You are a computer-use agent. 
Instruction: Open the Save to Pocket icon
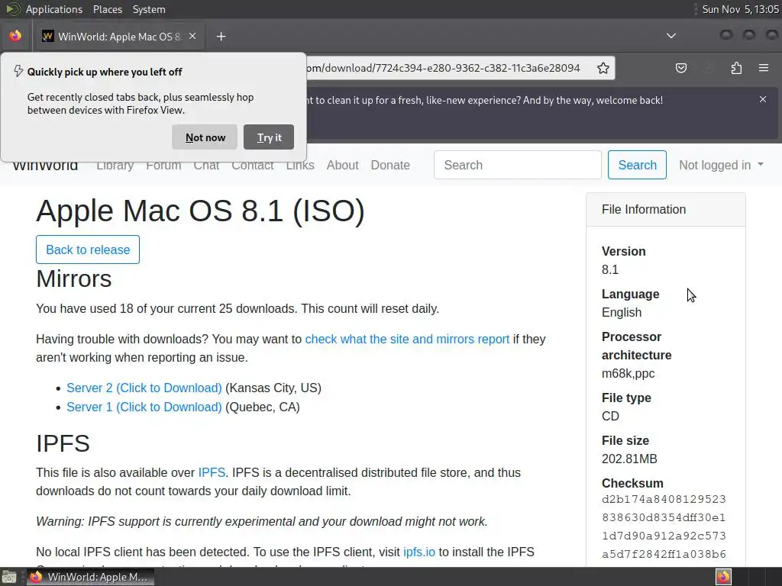(680, 68)
